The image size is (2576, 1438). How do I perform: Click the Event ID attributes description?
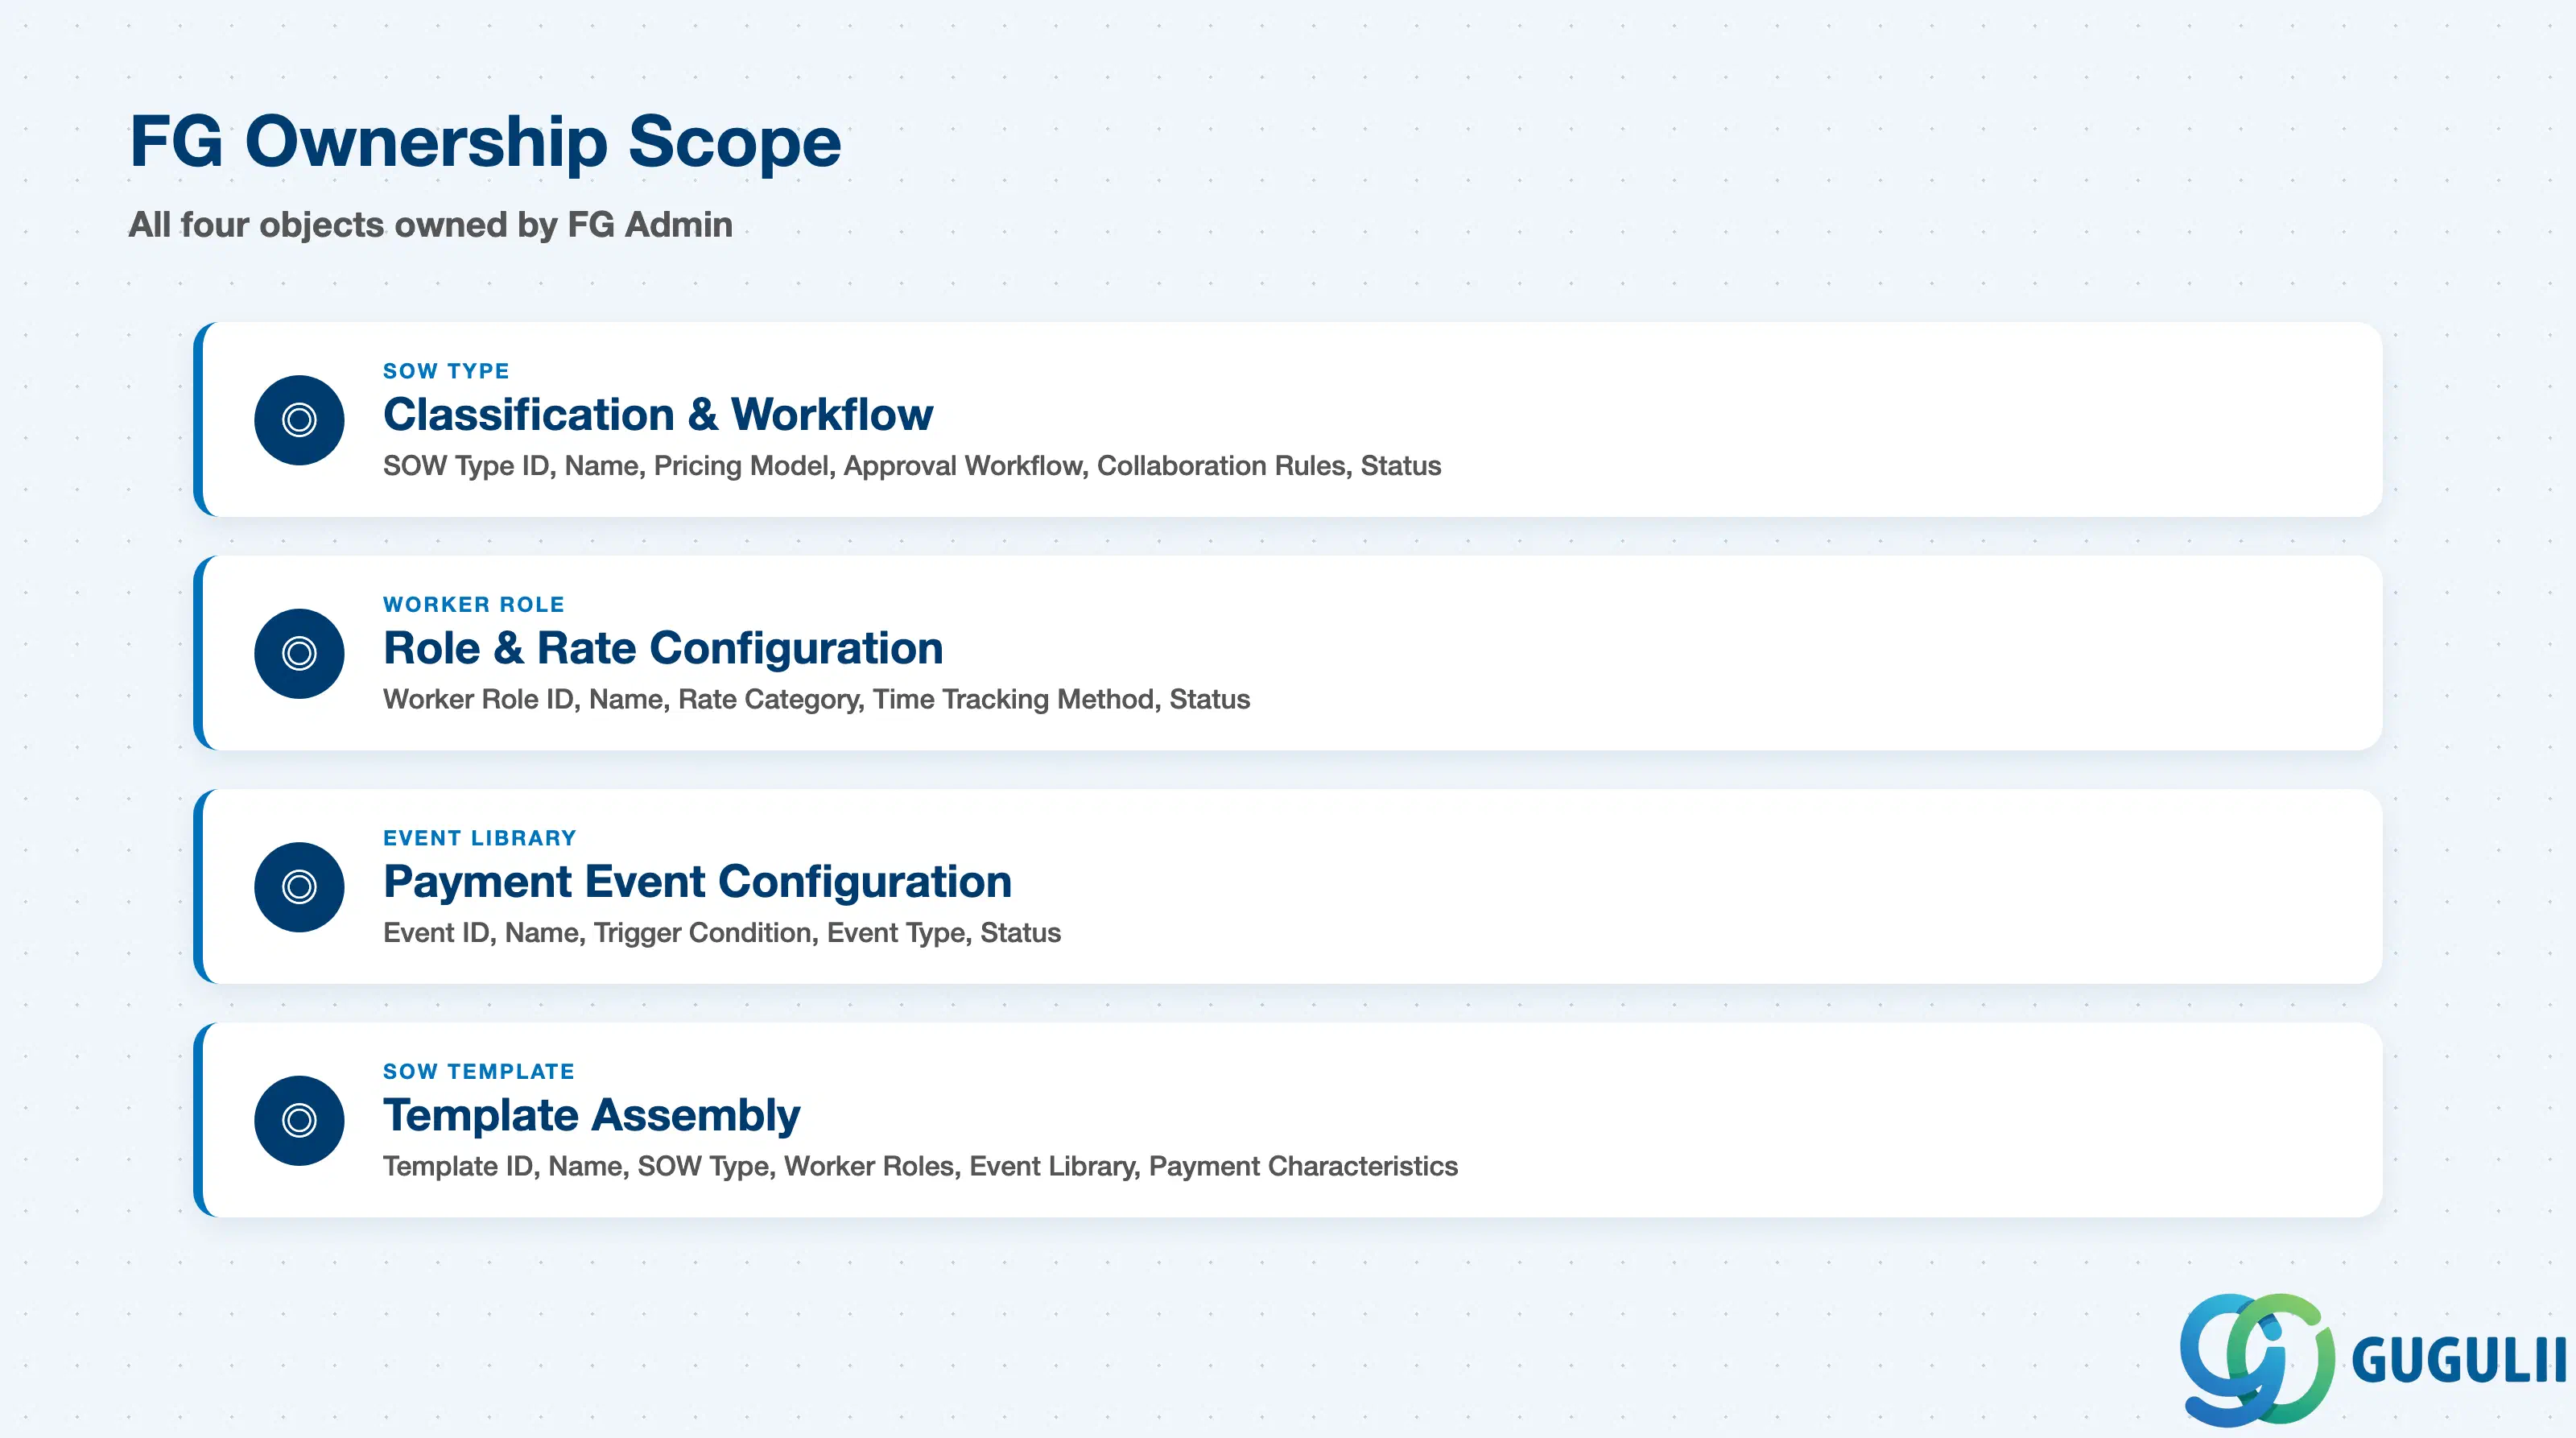722,933
